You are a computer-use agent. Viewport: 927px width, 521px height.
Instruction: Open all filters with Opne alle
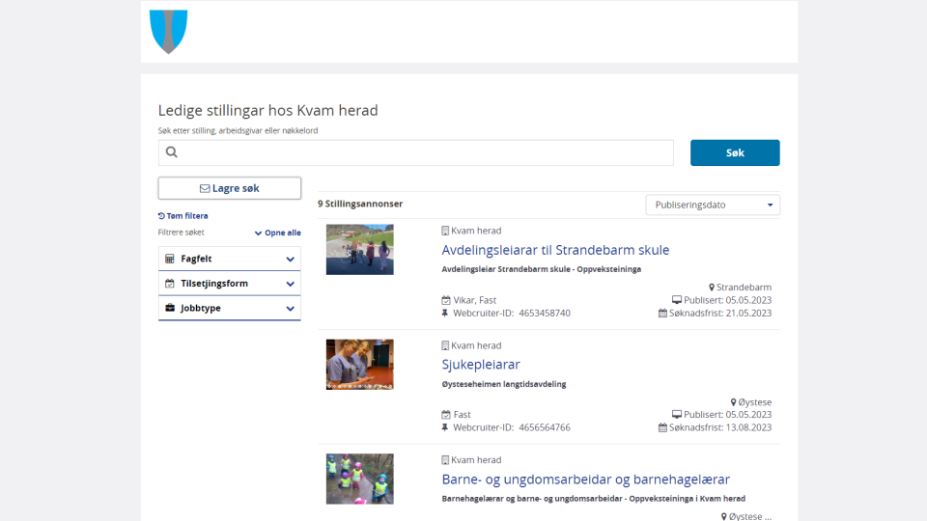pyautogui.click(x=278, y=233)
